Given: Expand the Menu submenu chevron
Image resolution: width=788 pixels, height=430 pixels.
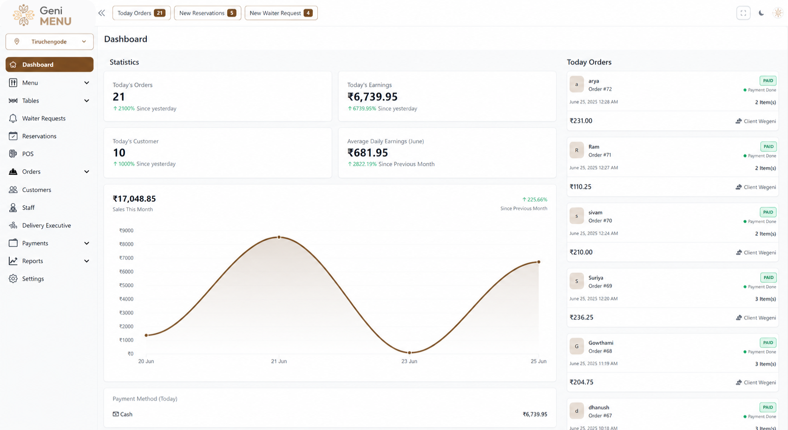Looking at the screenshot, I should [86, 83].
